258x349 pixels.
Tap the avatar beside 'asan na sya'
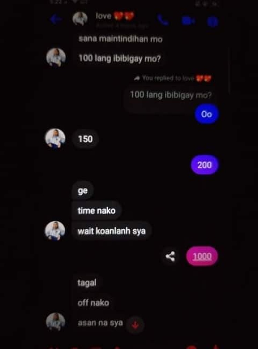(x=55, y=322)
